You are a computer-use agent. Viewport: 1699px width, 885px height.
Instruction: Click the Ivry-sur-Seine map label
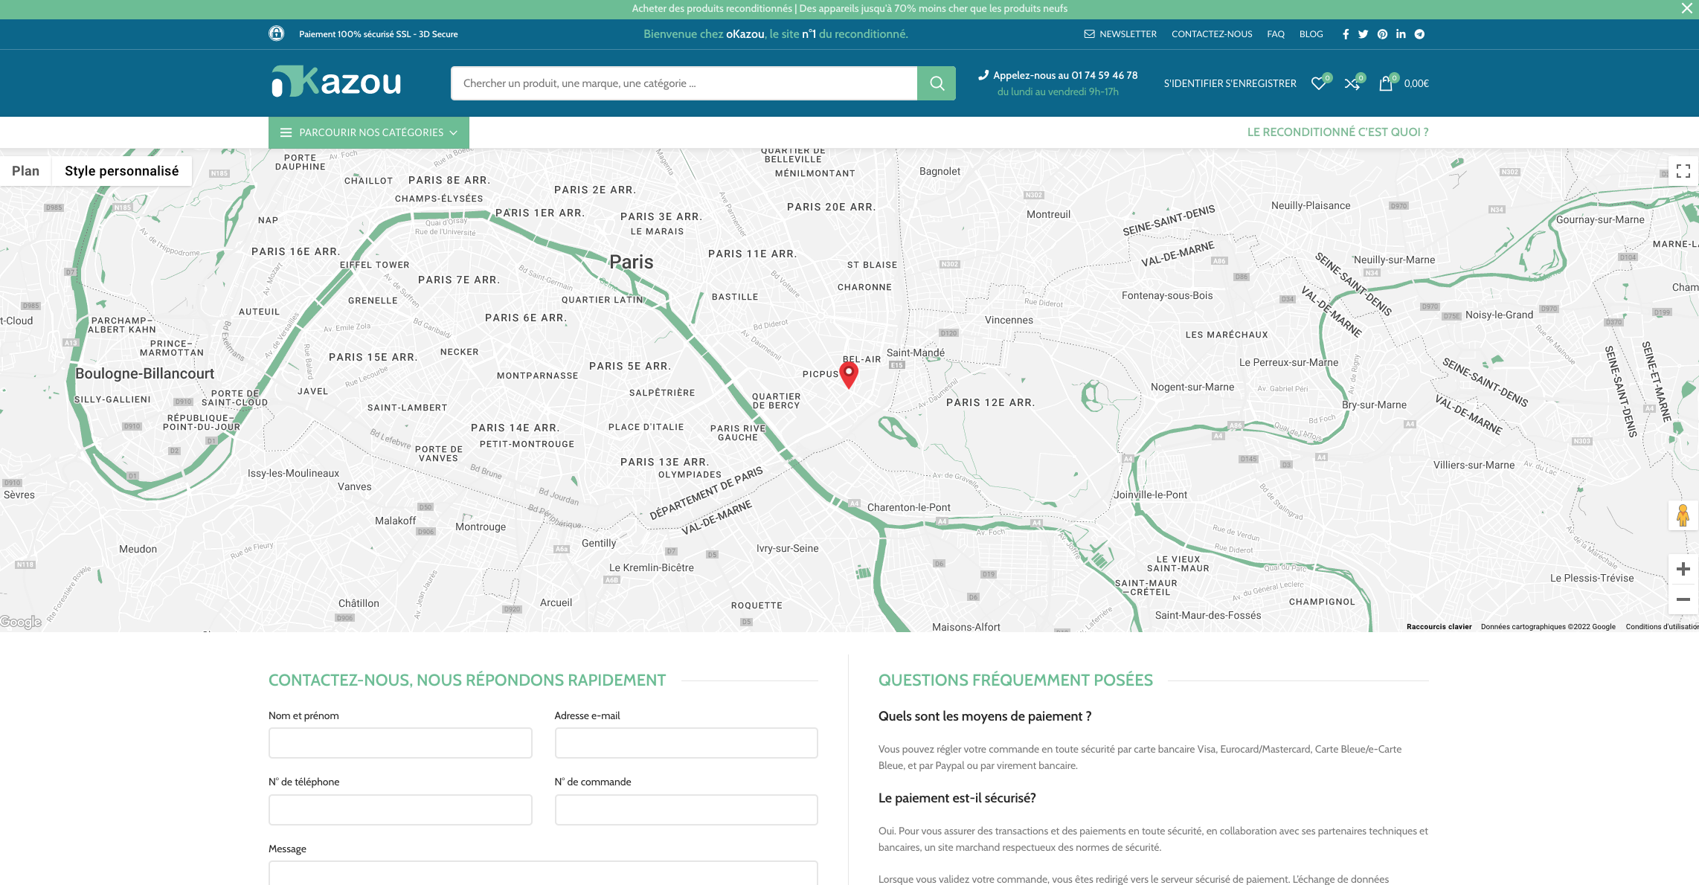click(787, 548)
